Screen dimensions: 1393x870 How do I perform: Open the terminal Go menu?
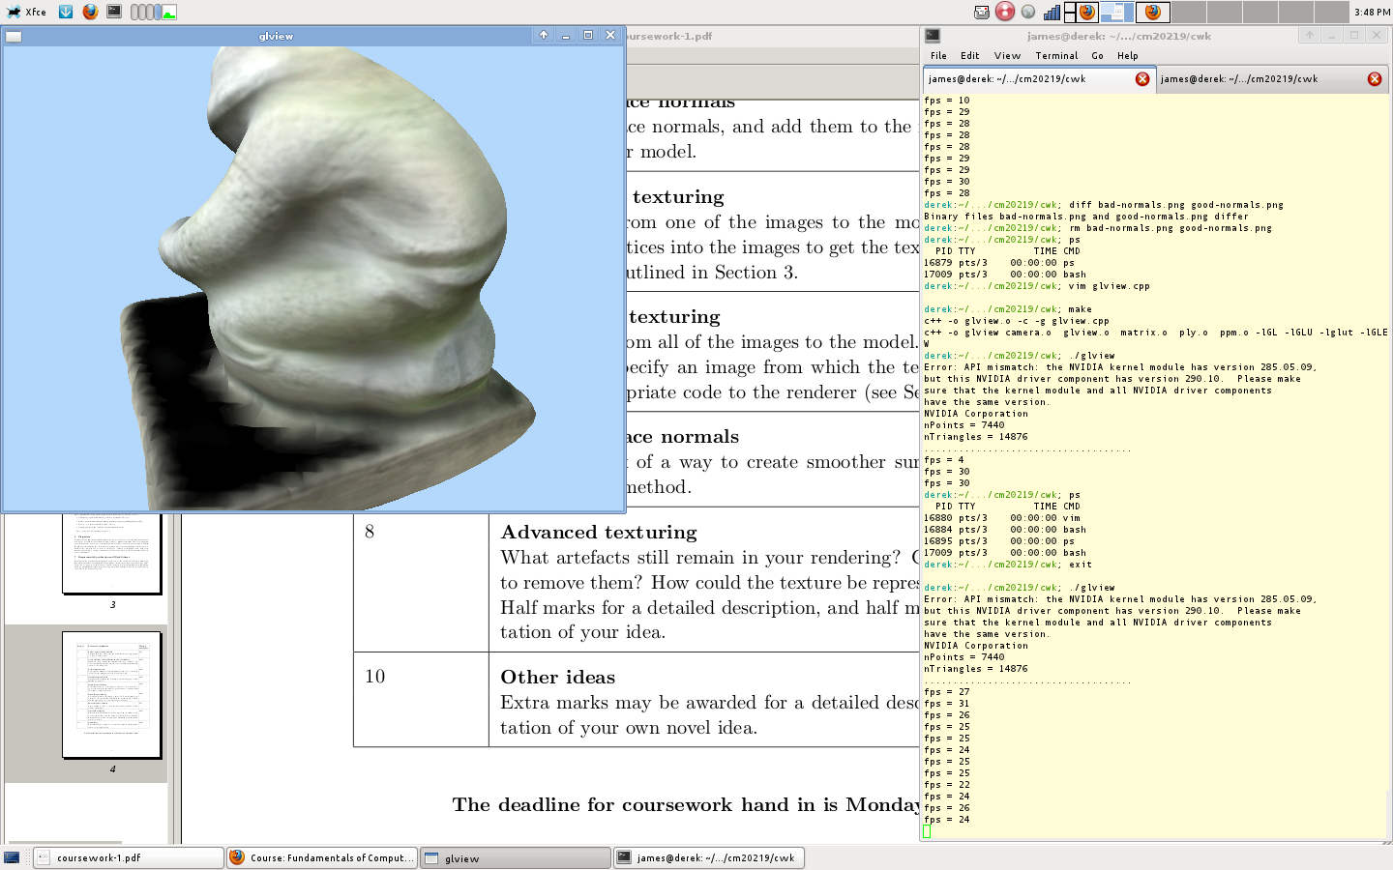[x=1097, y=56]
